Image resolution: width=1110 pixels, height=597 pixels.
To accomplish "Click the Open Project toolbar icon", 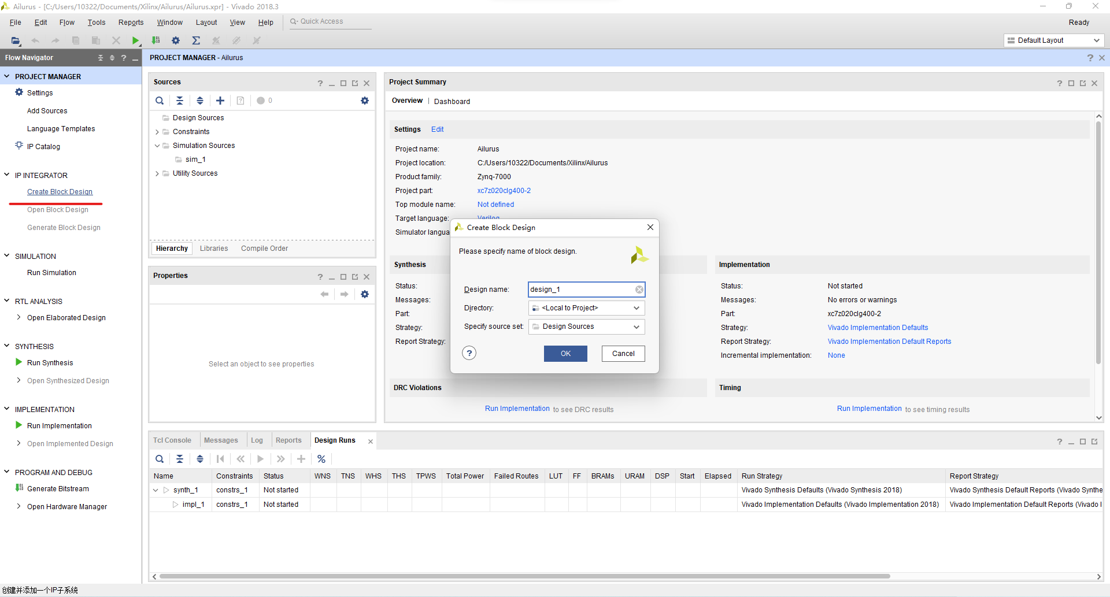I will pyautogui.click(x=16, y=40).
